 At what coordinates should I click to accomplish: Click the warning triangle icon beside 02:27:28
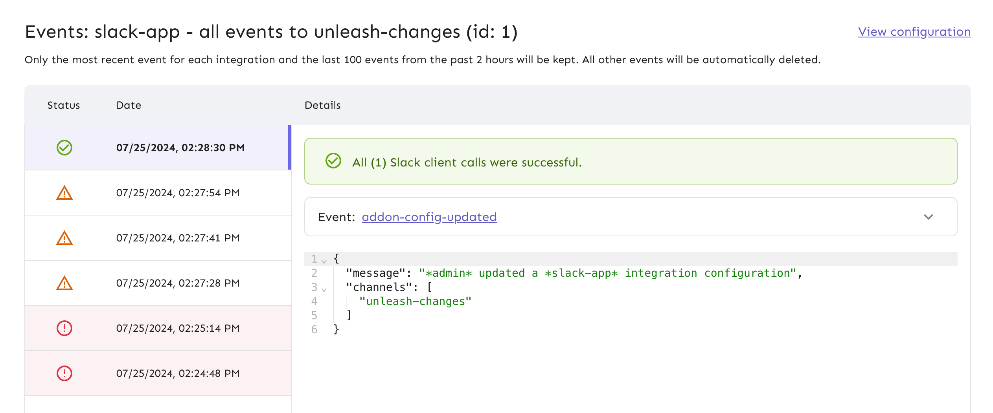(x=64, y=283)
